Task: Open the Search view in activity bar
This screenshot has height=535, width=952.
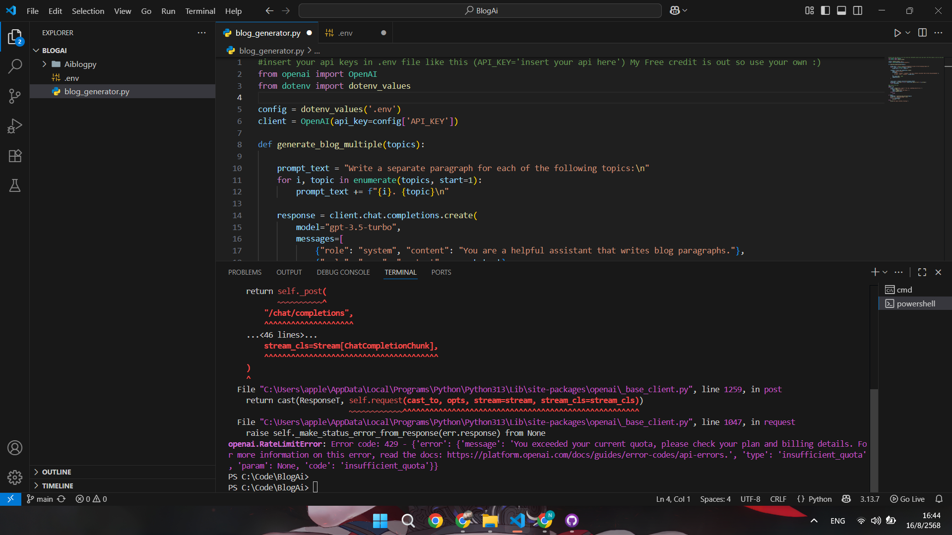Action: tap(15, 65)
